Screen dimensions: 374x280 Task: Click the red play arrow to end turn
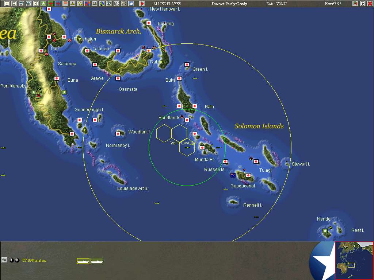click(142, 4)
